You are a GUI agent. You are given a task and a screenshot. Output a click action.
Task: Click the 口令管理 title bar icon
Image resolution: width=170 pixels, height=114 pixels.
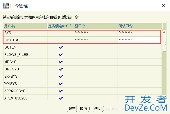click(6, 6)
